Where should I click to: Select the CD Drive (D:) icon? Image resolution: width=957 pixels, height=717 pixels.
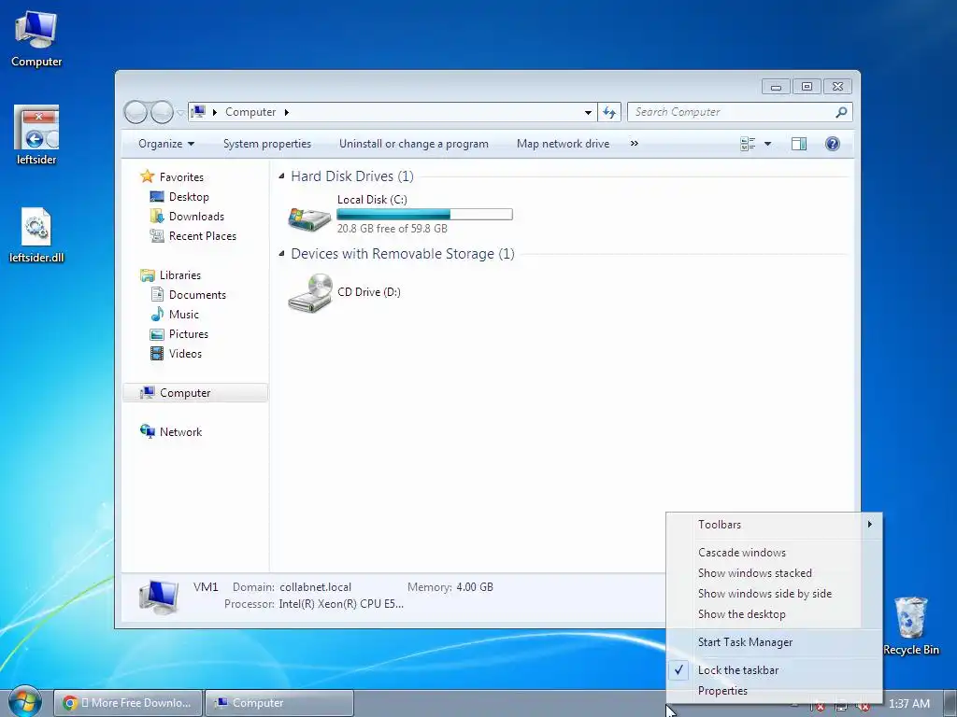pos(310,292)
